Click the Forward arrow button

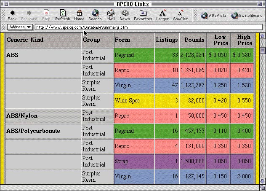point(29,15)
